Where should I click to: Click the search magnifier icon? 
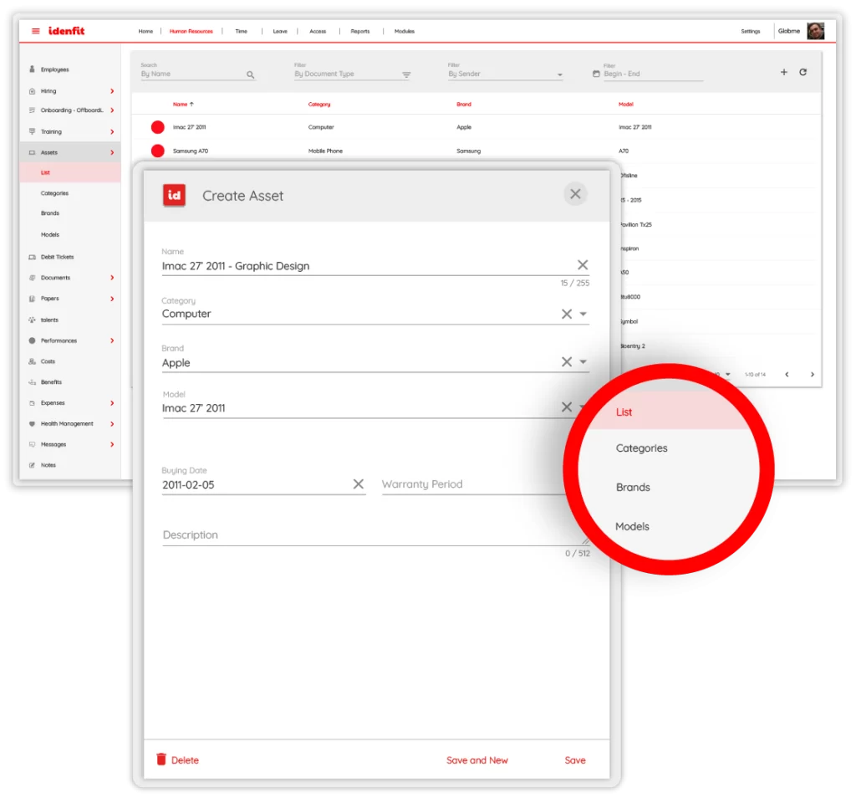[x=250, y=74]
